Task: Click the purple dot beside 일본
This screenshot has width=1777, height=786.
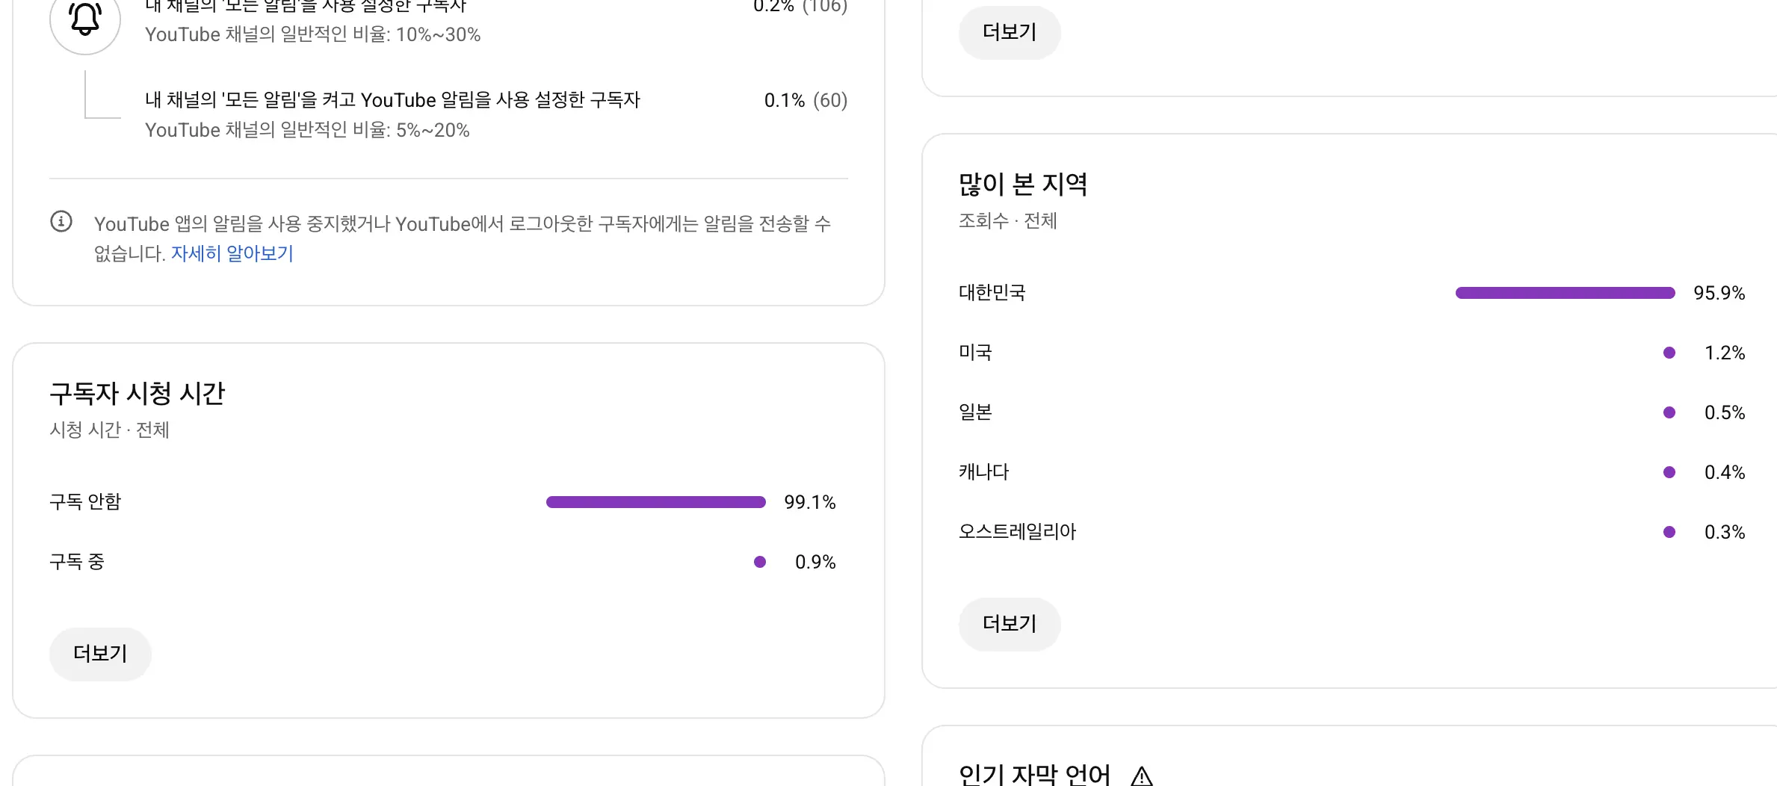Action: (1669, 412)
